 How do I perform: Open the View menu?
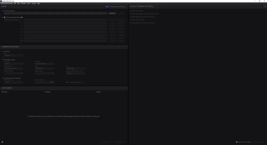click(19, 3)
